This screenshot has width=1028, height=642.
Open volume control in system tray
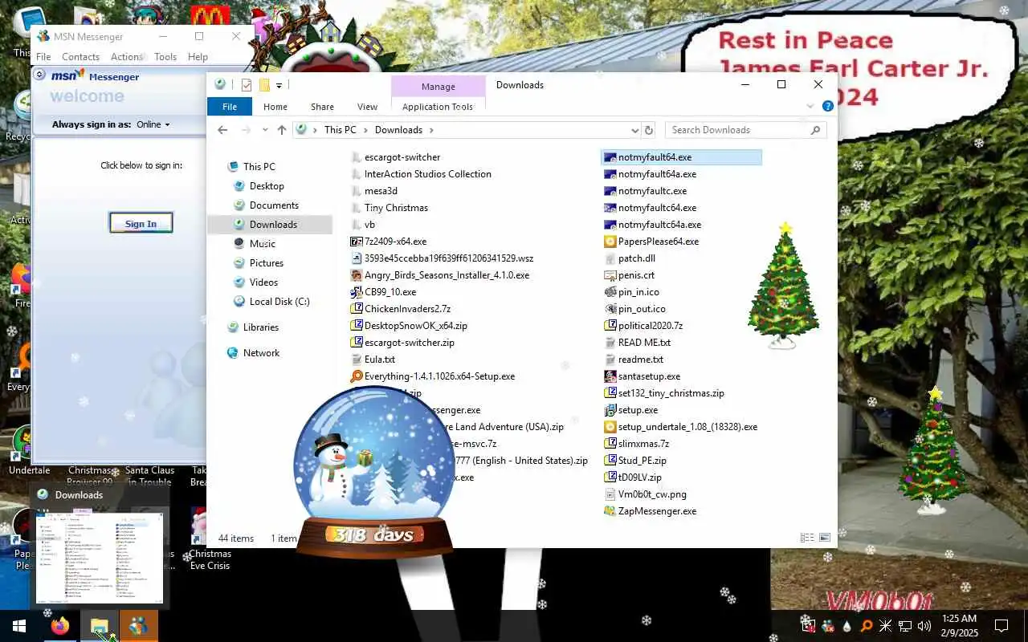tap(924, 626)
